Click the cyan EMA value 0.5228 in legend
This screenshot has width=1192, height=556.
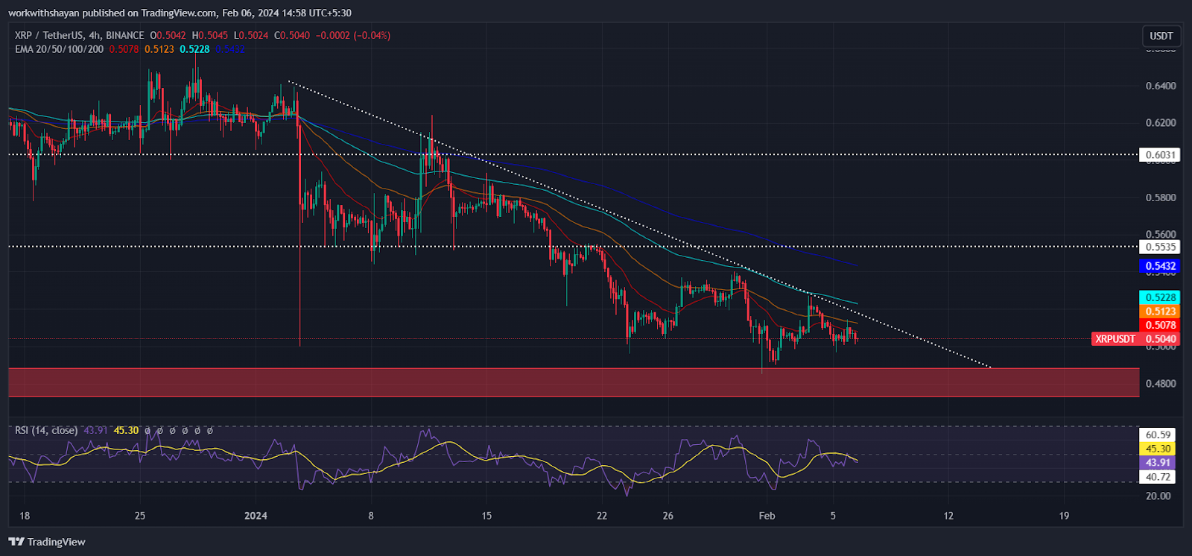click(194, 49)
